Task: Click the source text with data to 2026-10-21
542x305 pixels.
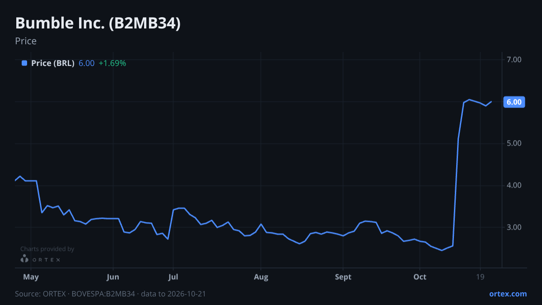Action: (x=111, y=294)
